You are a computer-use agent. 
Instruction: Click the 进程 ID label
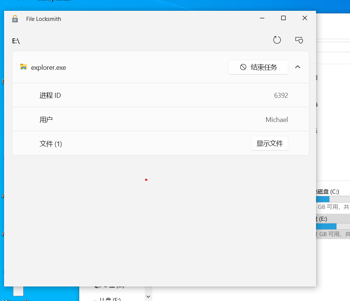pyautogui.click(x=50, y=95)
